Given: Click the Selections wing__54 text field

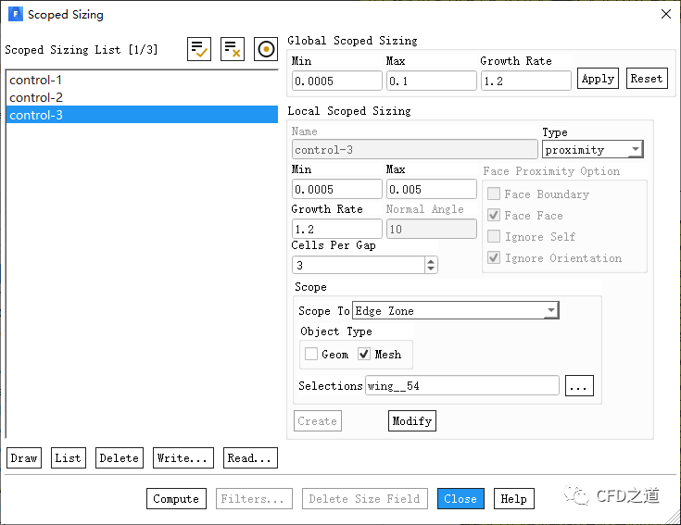Looking at the screenshot, I should point(461,386).
